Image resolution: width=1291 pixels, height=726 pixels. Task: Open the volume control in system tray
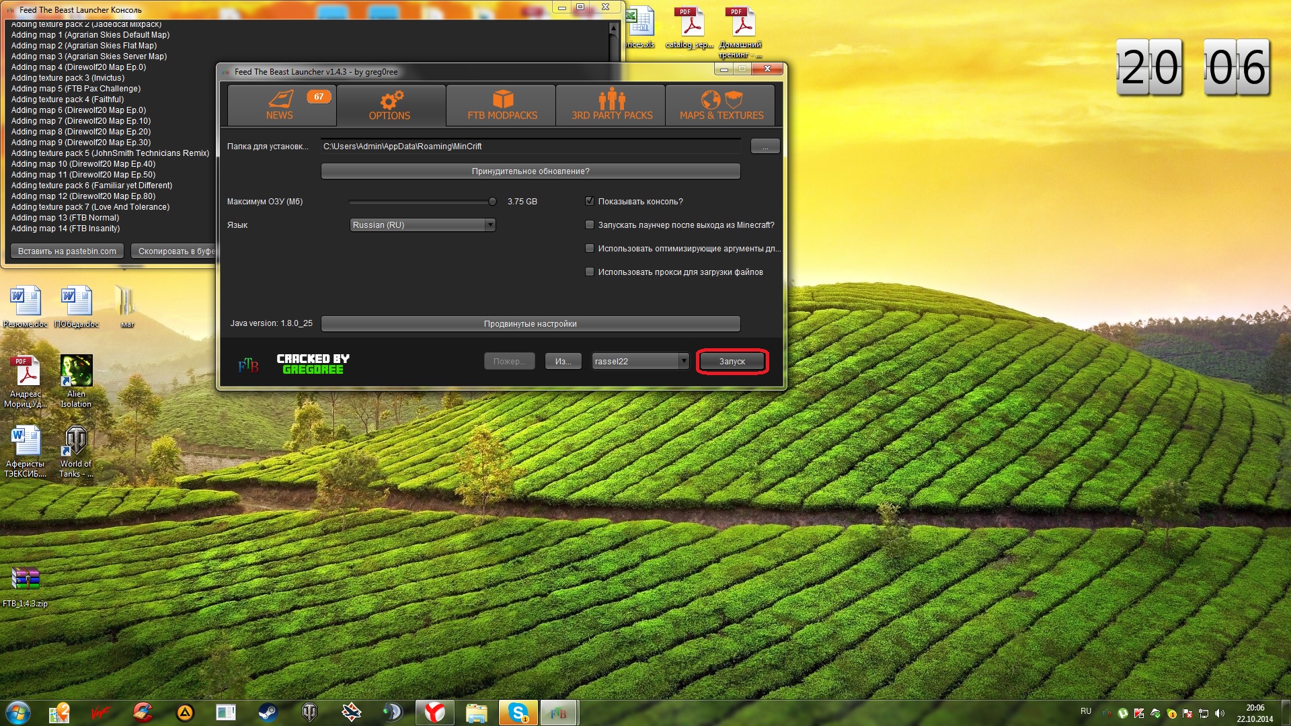tap(1220, 713)
